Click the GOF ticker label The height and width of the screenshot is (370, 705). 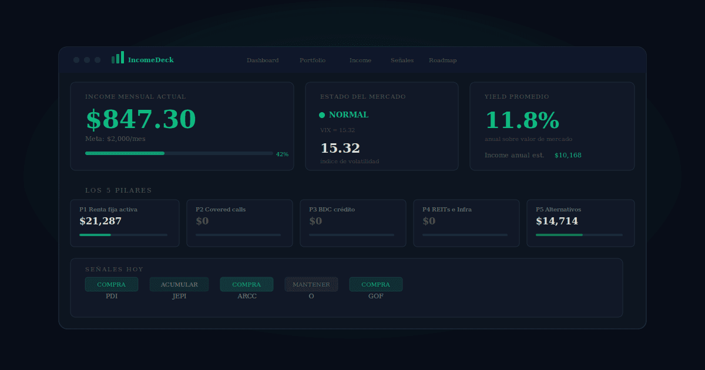click(x=376, y=297)
